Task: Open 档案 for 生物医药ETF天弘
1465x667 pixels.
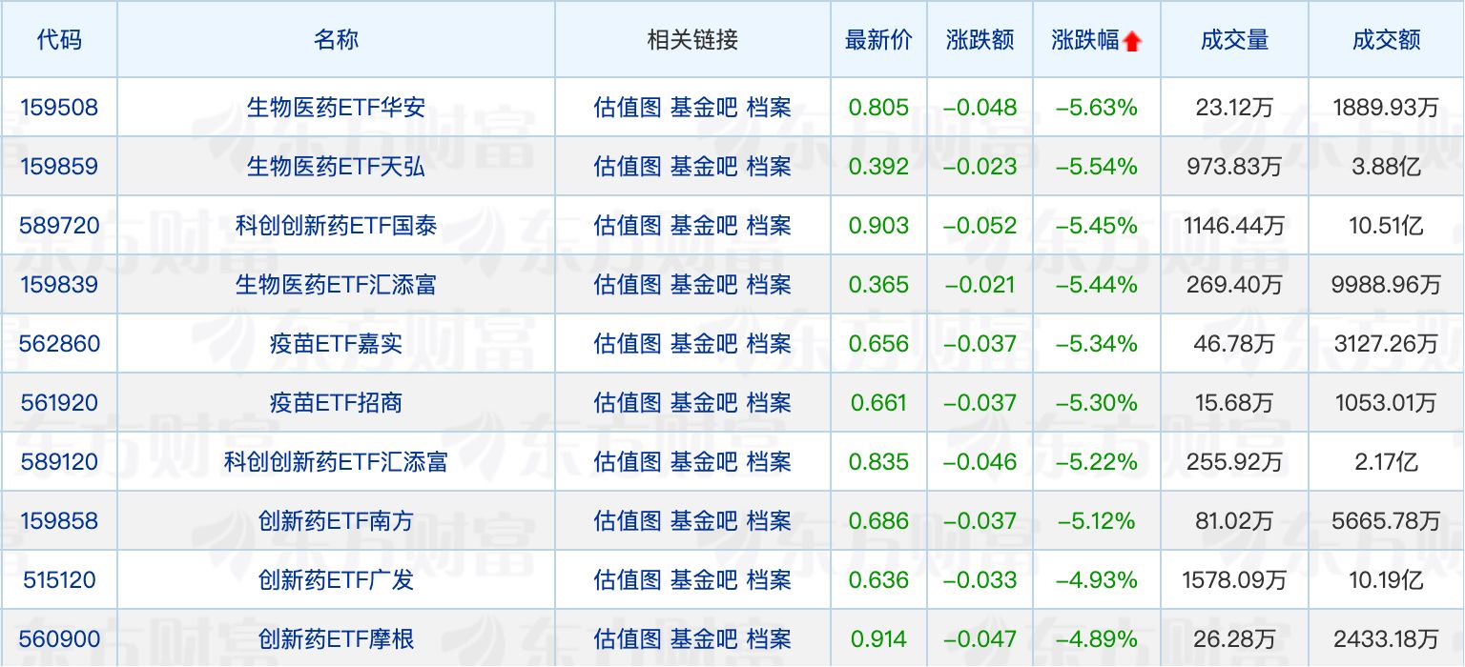Action: point(769,167)
